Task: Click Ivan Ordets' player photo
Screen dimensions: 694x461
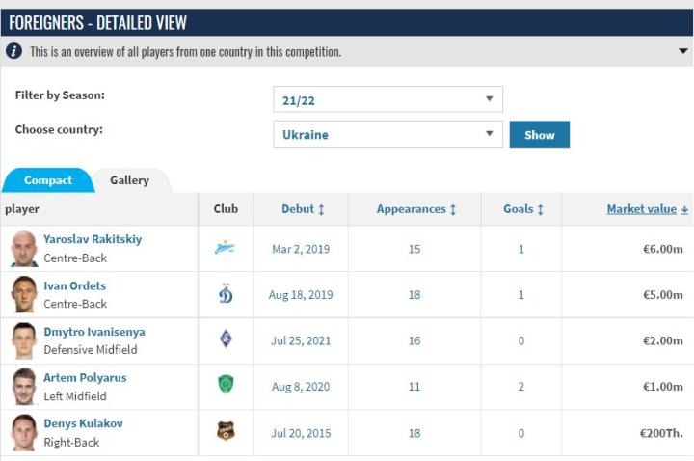Action: tap(24, 294)
